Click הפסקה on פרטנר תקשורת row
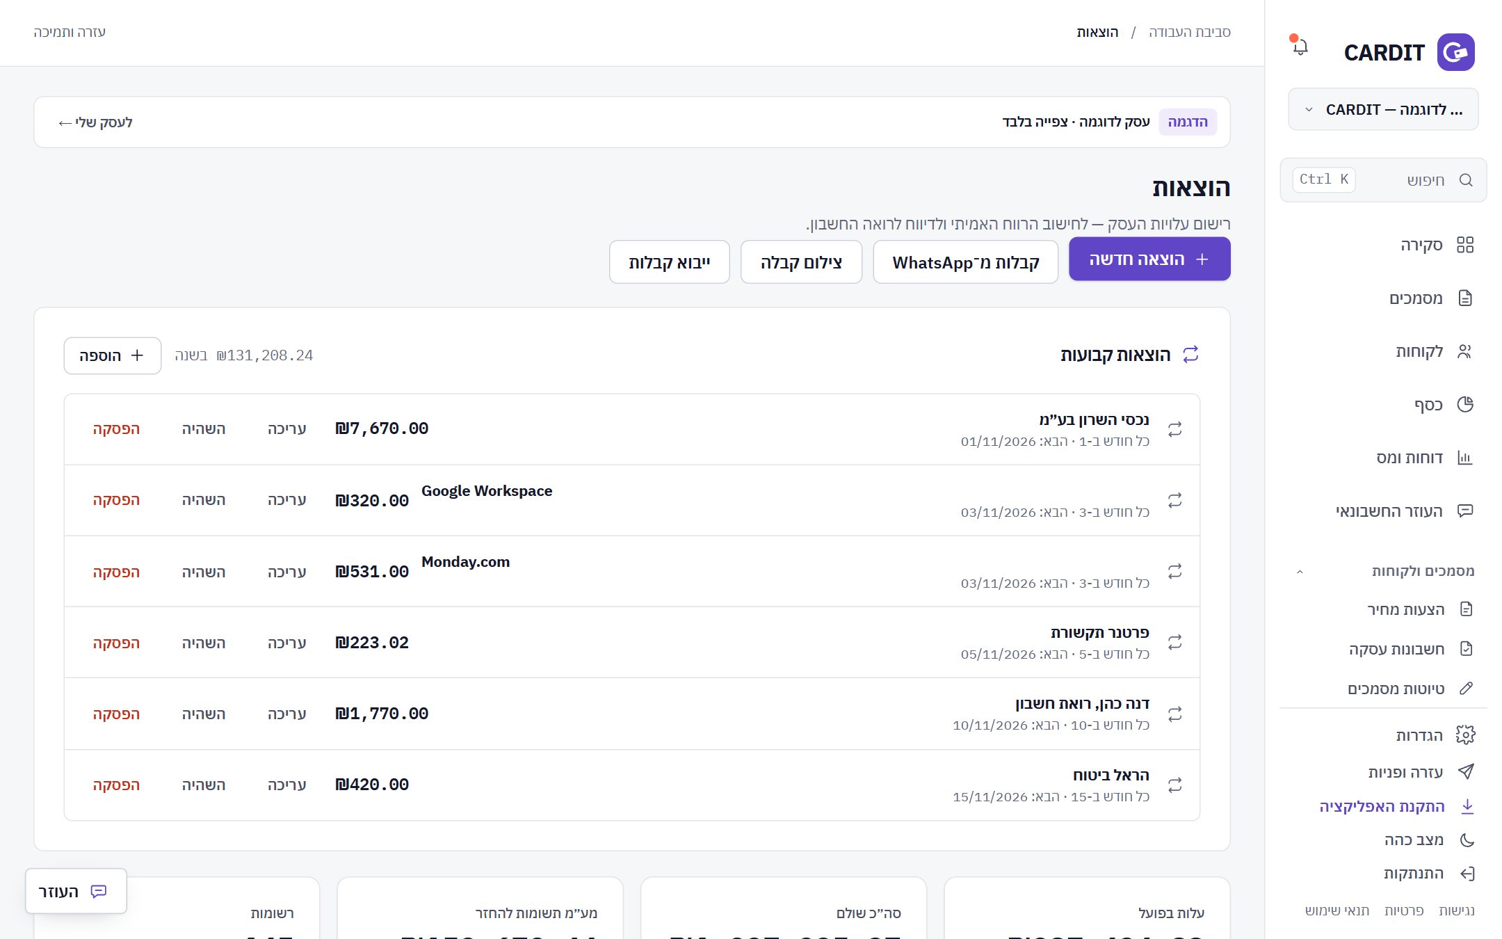 (x=116, y=643)
